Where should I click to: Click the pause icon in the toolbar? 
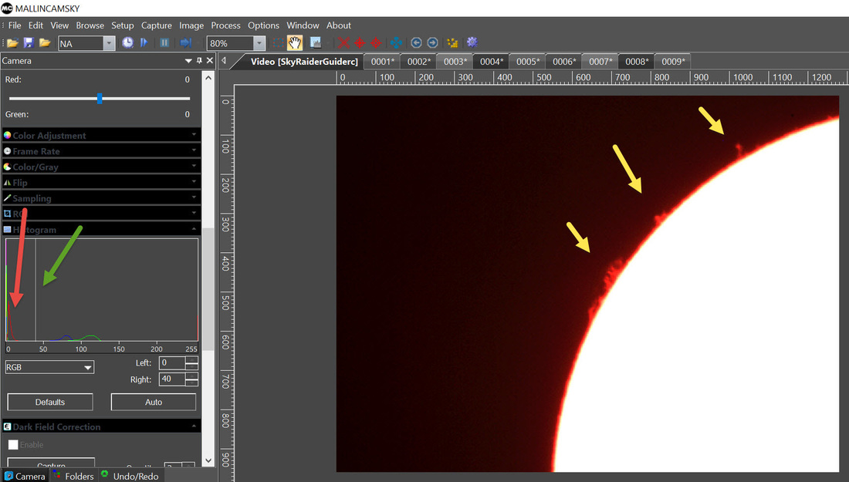(x=164, y=42)
